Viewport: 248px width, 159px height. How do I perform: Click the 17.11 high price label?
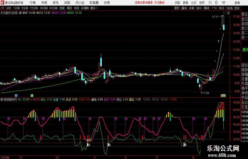click(x=215, y=17)
